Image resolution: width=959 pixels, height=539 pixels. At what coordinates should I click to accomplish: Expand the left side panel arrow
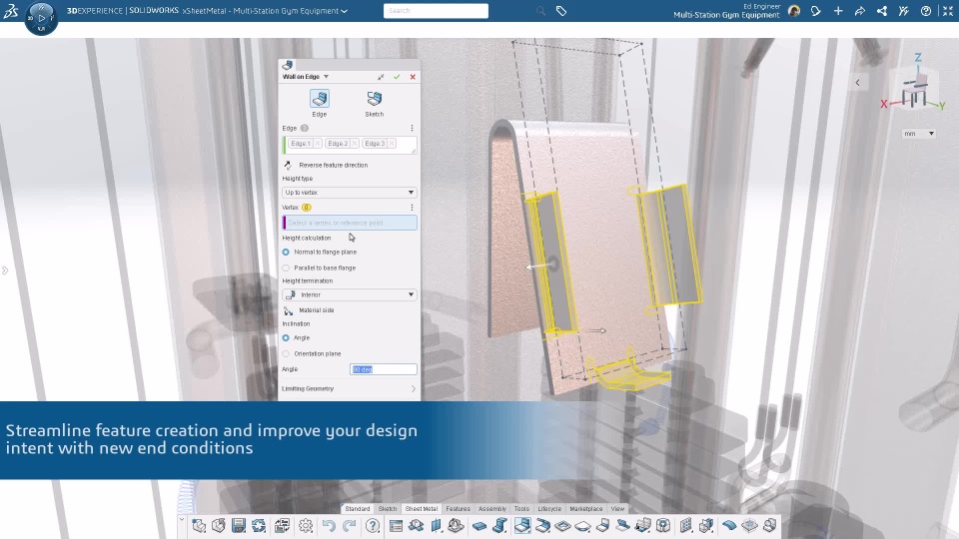coord(5,270)
